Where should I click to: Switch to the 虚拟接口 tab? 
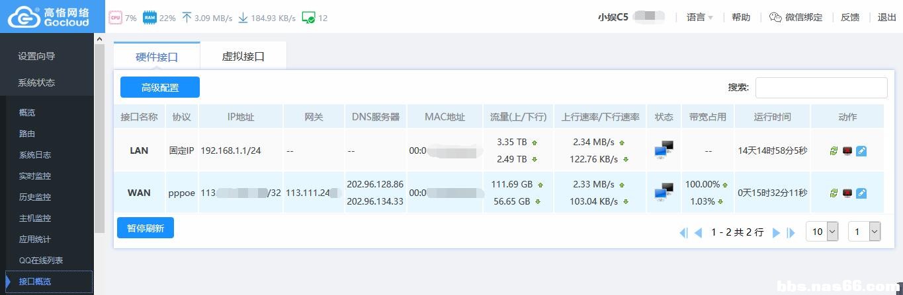pyautogui.click(x=243, y=56)
